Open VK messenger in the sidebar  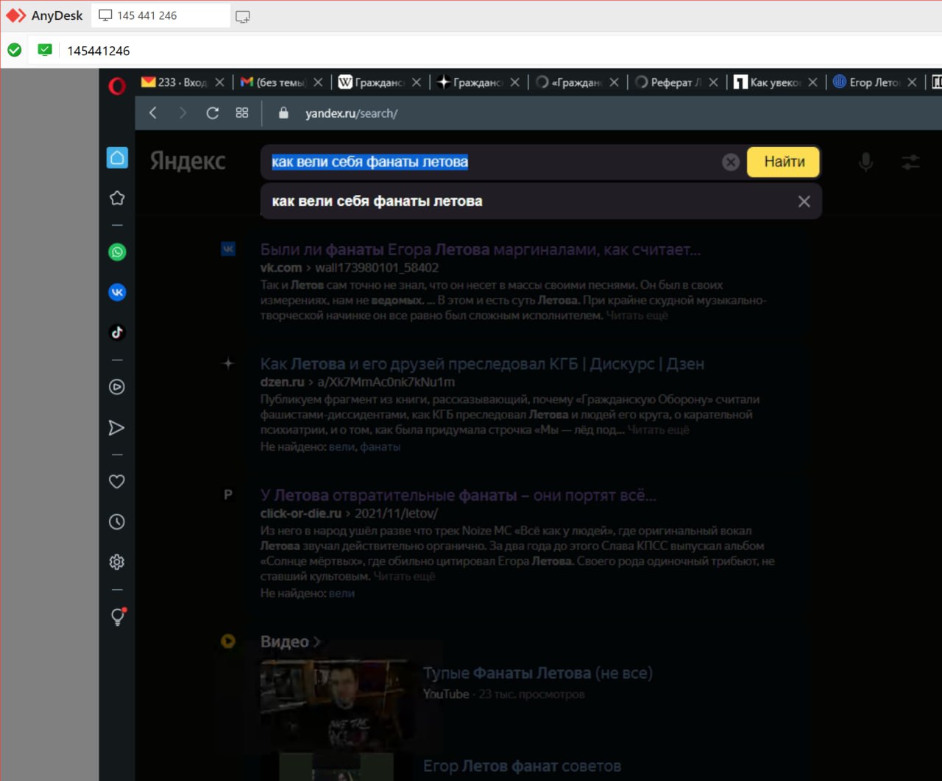[x=117, y=293]
